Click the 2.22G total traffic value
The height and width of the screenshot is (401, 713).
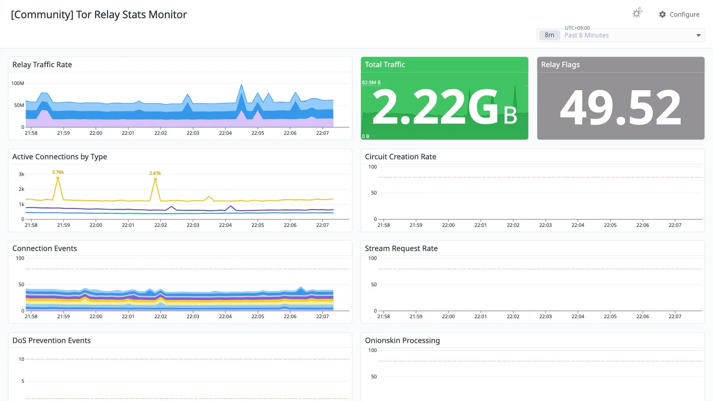[445, 107]
